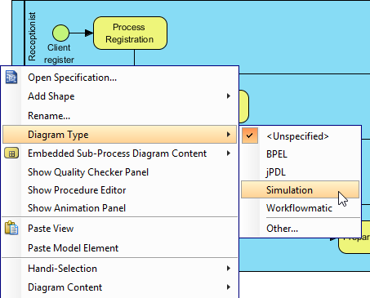Click Show Animation Panel
The image size is (370, 298).
coord(120,208)
